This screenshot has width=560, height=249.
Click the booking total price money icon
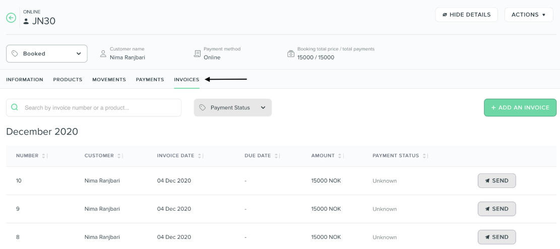pos(291,53)
